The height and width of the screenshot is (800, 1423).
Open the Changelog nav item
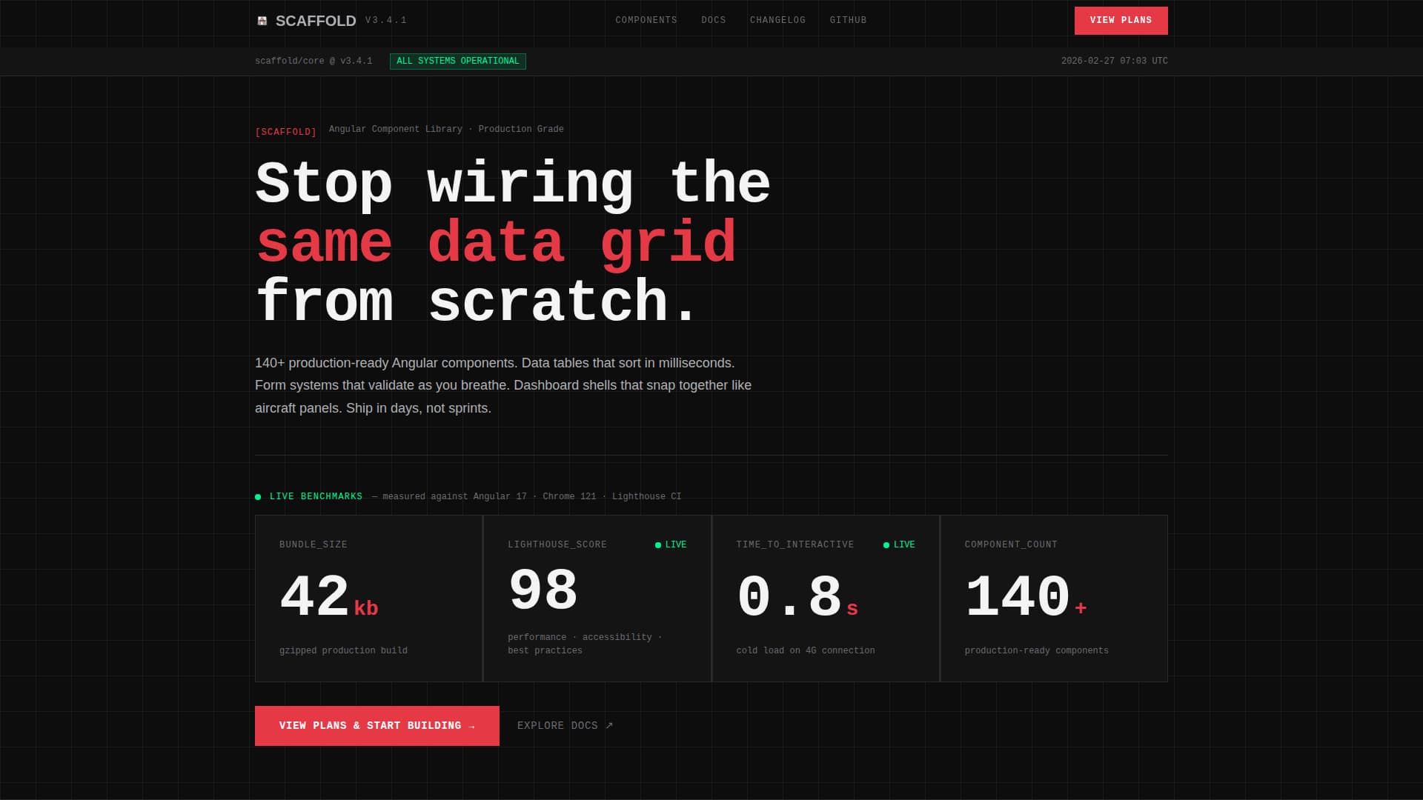pos(777,20)
